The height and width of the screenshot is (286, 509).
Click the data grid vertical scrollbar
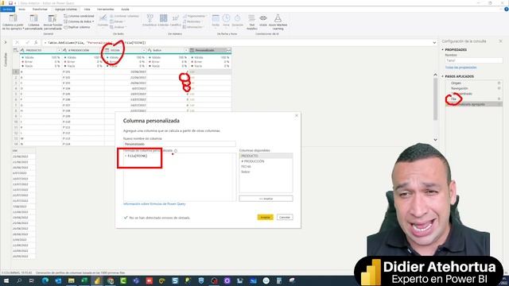(435, 99)
